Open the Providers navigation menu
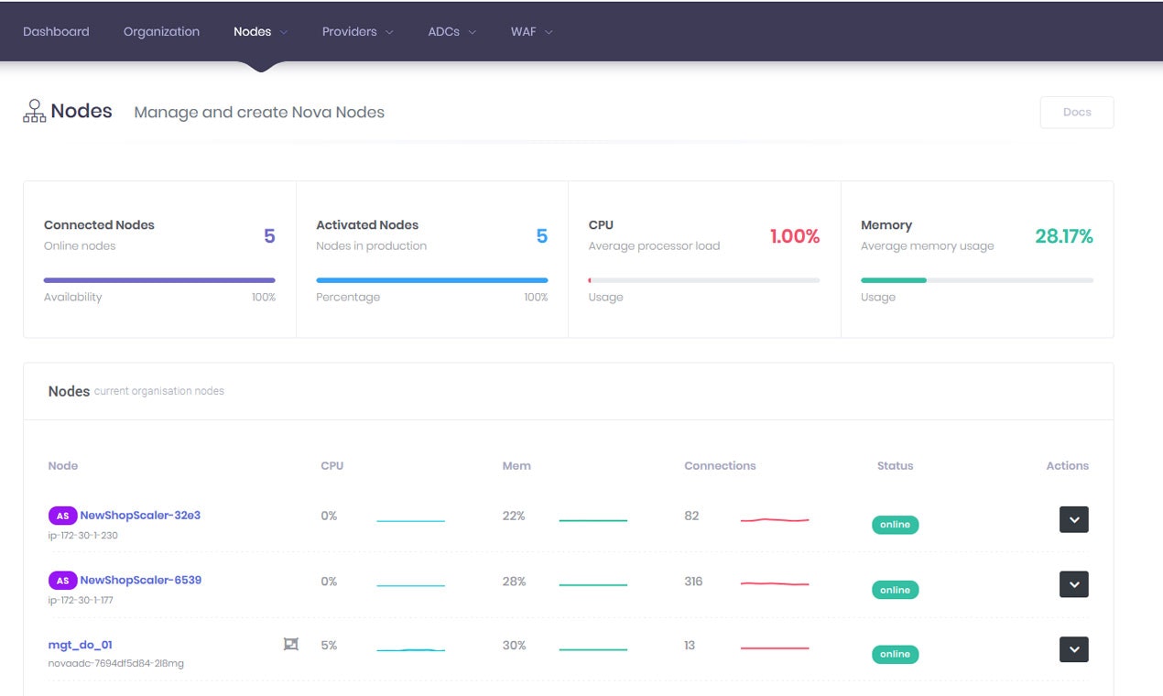Image resolution: width=1163 pixels, height=696 pixels. click(357, 31)
